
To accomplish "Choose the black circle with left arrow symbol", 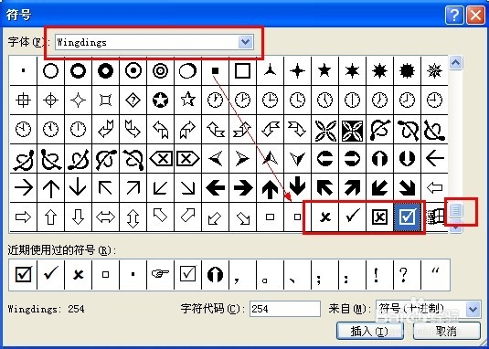I will 324,159.
